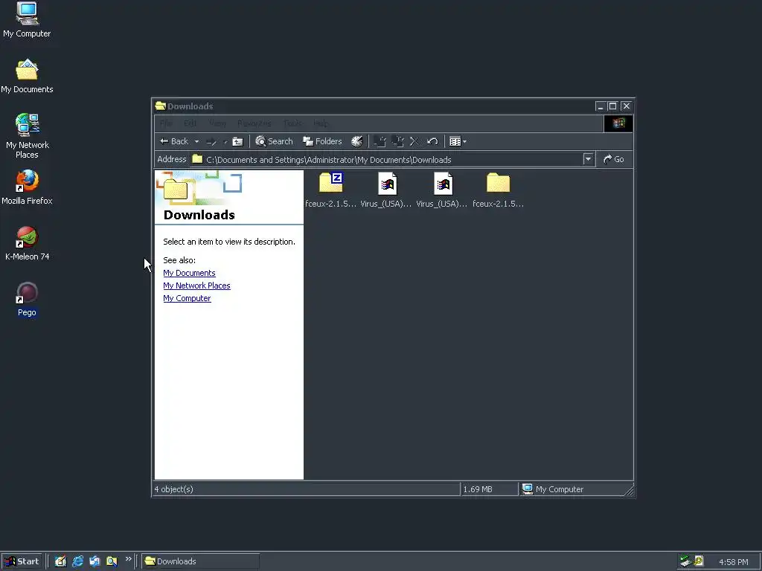Open the Tools menu

point(292,123)
